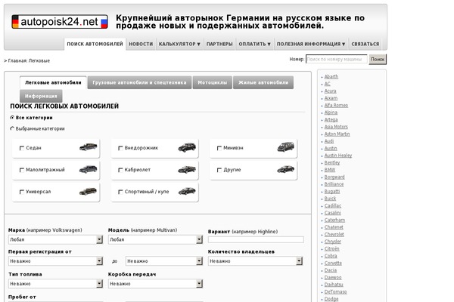Open the Borgward brand link
The image size is (454, 302).
pyautogui.click(x=334, y=177)
